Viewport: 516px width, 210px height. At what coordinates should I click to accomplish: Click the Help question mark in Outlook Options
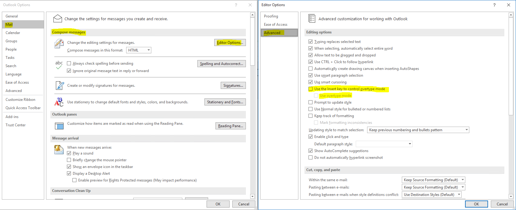point(236,5)
